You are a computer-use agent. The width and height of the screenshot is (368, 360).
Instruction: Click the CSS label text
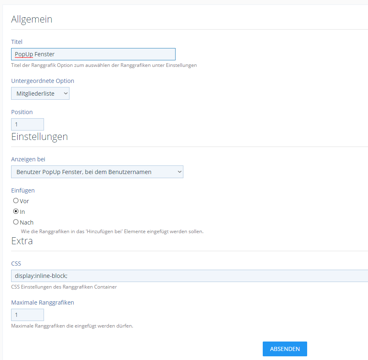pos(16,264)
